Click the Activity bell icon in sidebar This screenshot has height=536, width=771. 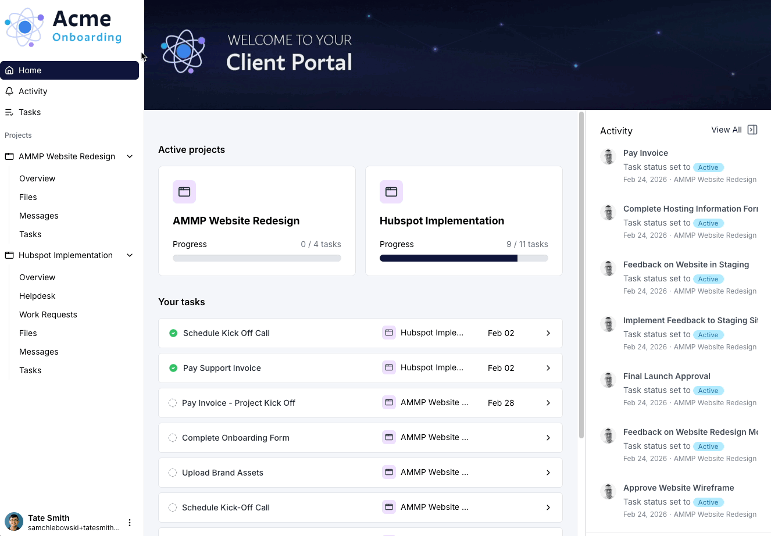click(9, 91)
